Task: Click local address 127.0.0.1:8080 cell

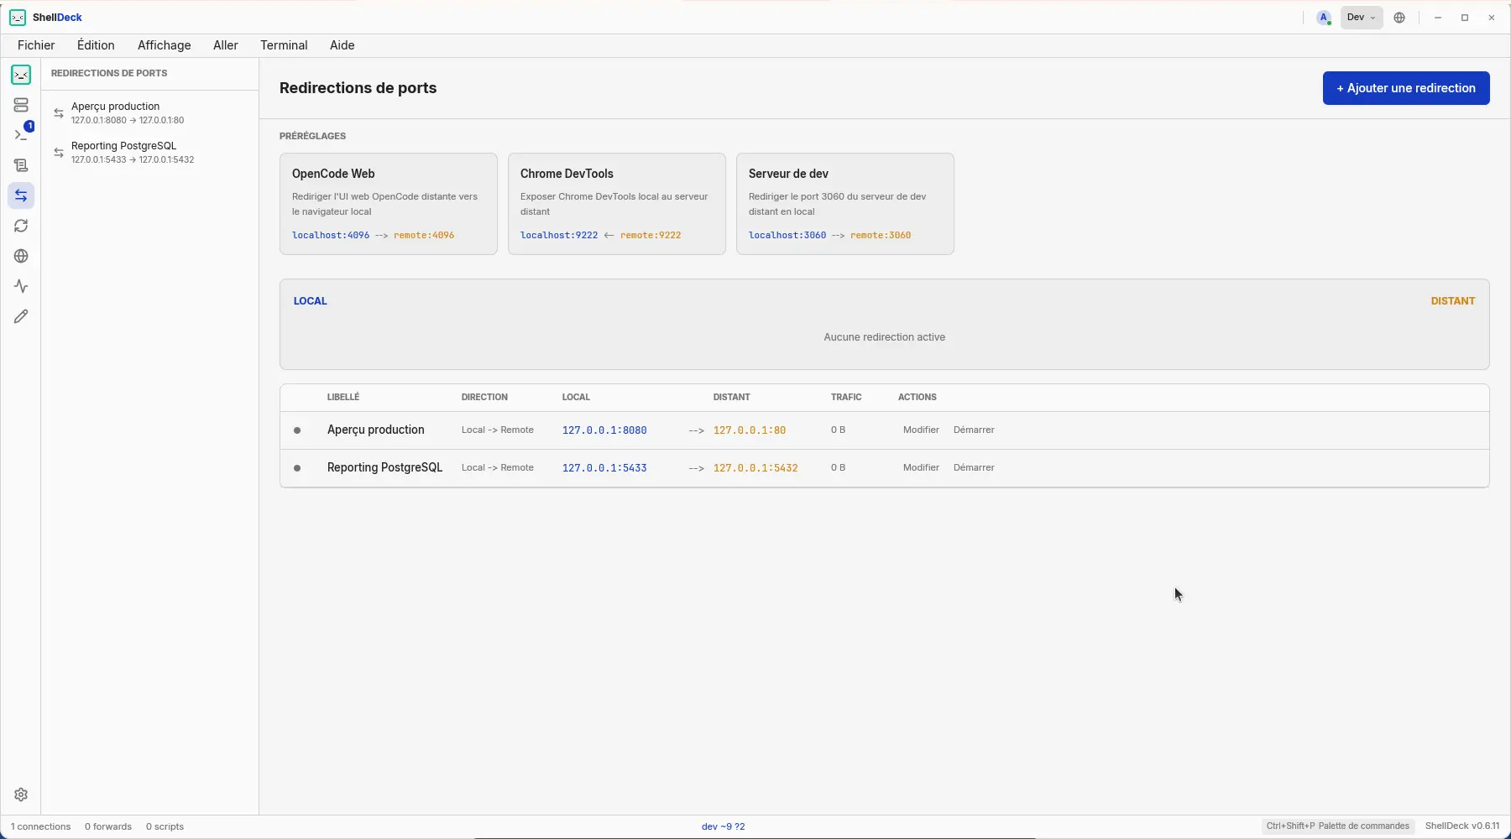Action: [604, 430]
